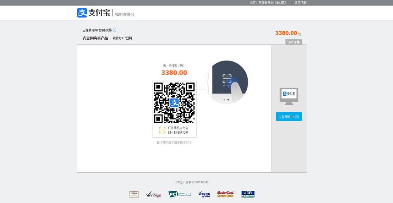Screen dimensions: 393x203
Task: Click the 安豆网购买产品 order title
Action: [95, 38]
